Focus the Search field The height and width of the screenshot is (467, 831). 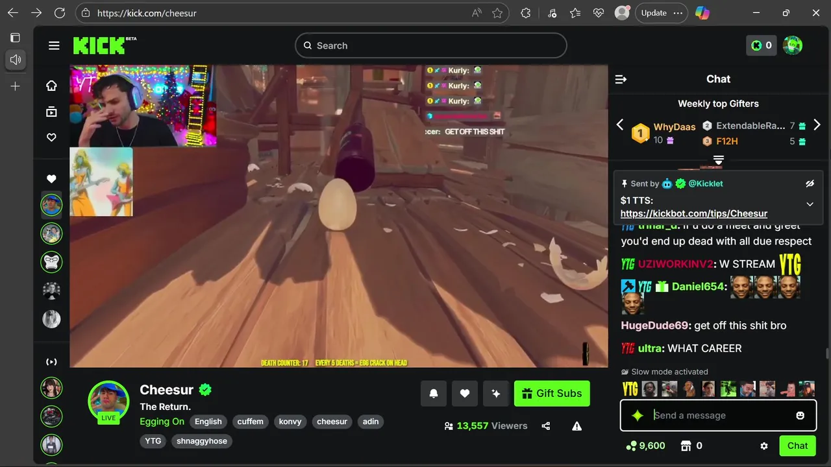point(431,45)
